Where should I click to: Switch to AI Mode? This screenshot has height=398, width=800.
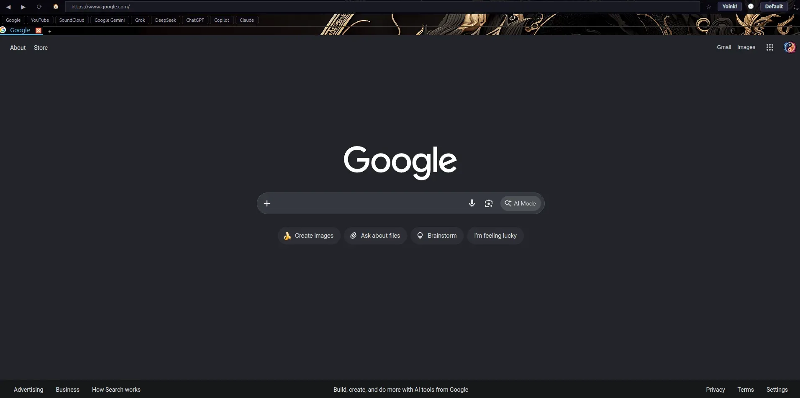(521, 203)
